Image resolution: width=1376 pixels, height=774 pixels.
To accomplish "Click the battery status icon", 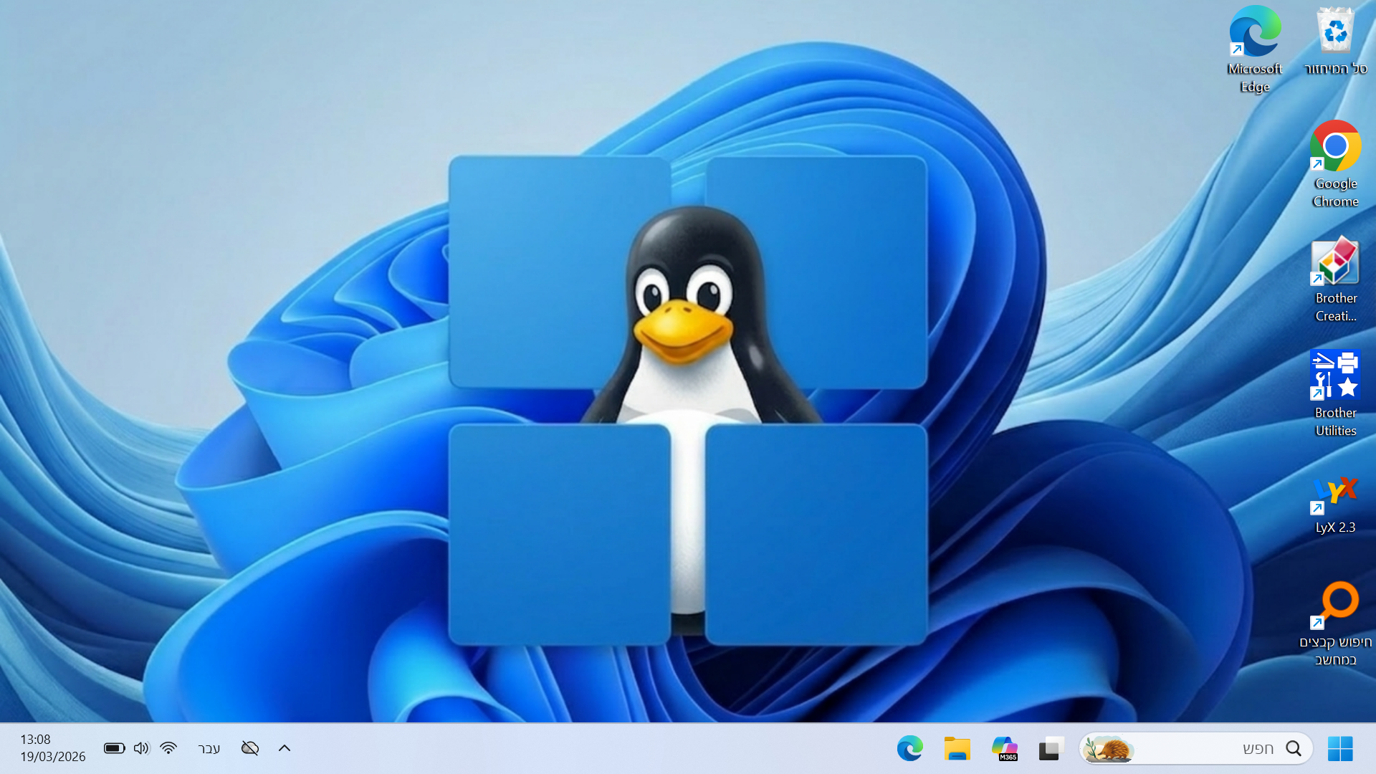I will (x=114, y=748).
